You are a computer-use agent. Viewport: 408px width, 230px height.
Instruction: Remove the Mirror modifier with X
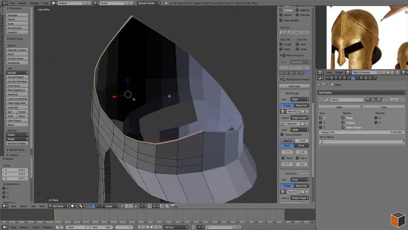(x=403, y=100)
